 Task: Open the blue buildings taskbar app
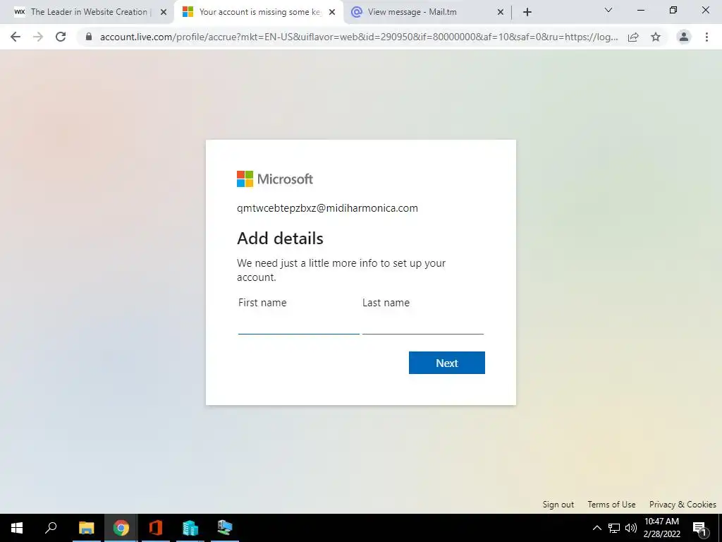190,528
